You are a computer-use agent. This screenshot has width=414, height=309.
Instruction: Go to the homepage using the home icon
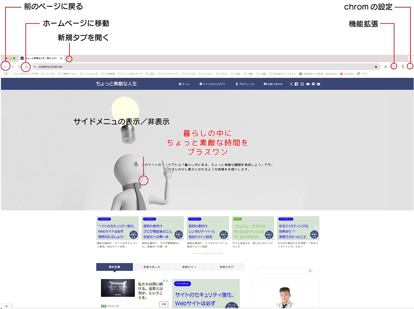point(26,67)
